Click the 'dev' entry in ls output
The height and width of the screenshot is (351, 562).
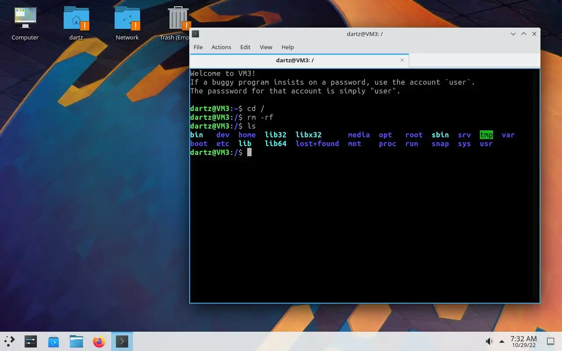(223, 135)
